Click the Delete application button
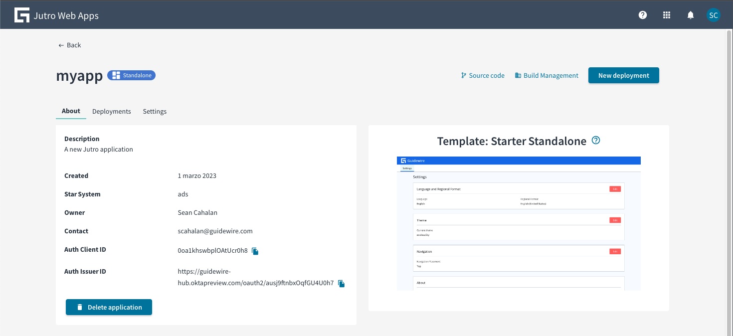Screen dimensions: 733x336 coord(109,307)
